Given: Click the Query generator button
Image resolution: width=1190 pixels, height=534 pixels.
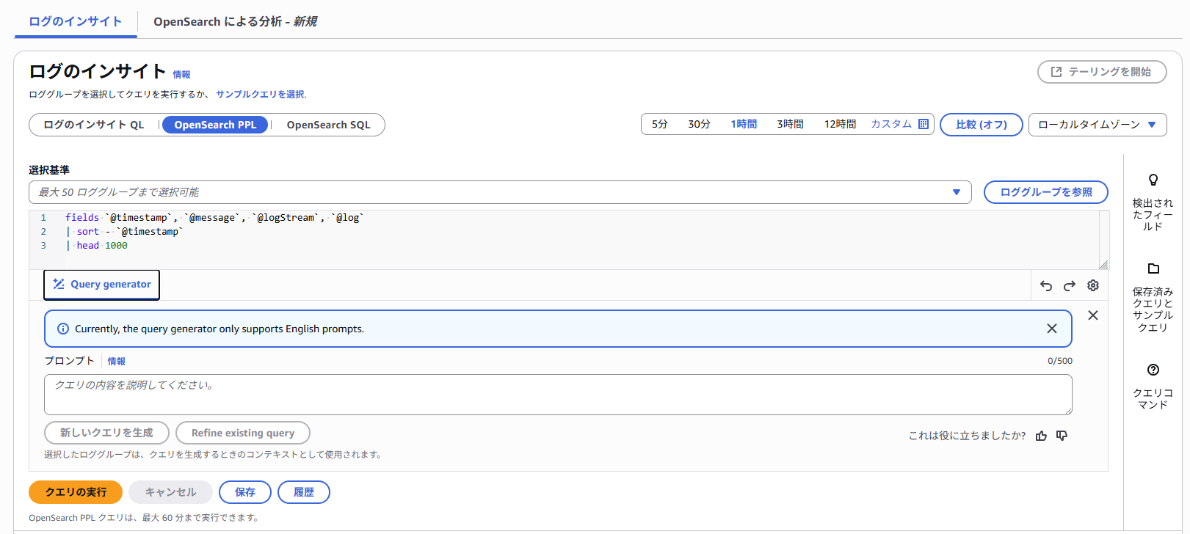Looking at the screenshot, I should [x=101, y=285].
